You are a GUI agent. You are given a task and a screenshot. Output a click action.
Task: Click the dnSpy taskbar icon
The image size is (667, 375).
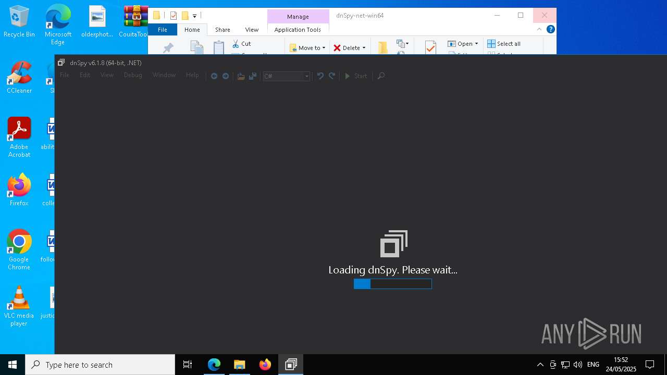point(291,365)
